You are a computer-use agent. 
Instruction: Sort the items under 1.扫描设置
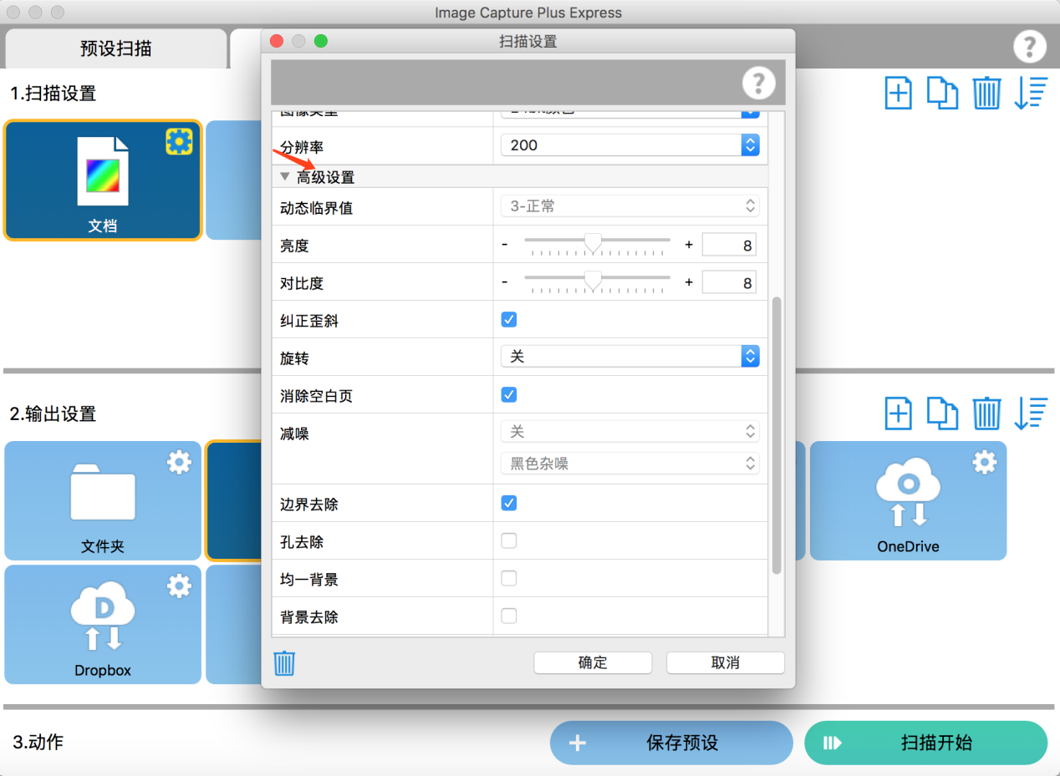[x=1031, y=93]
